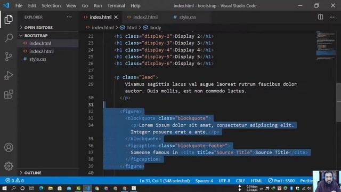Open the Windows Start menu

[x=4, y=188]
